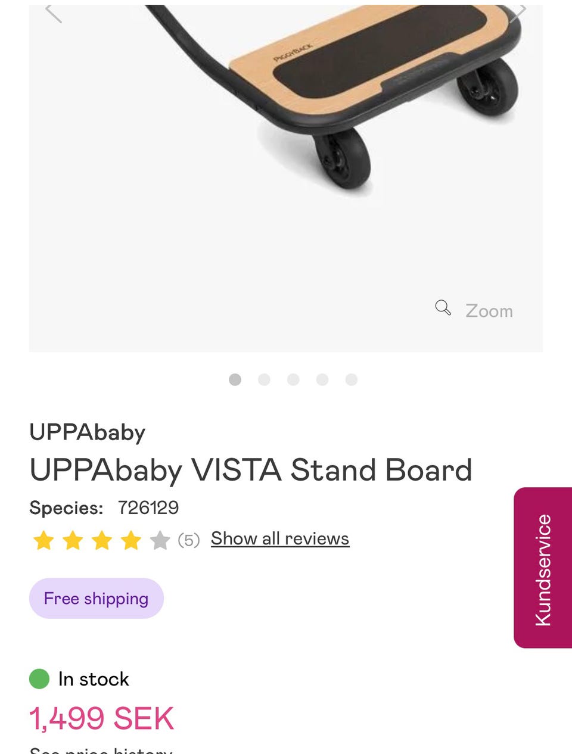This screenshot has height=754, width=572.
Task: Switch to the second carousel image dot
Action: [x=264, y=379]
